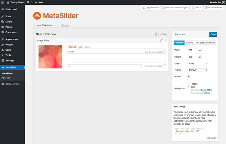Screen dimensions: 226x144
Task: Click Learn More next to Thumbnail
Action: (x=206, y=90)
